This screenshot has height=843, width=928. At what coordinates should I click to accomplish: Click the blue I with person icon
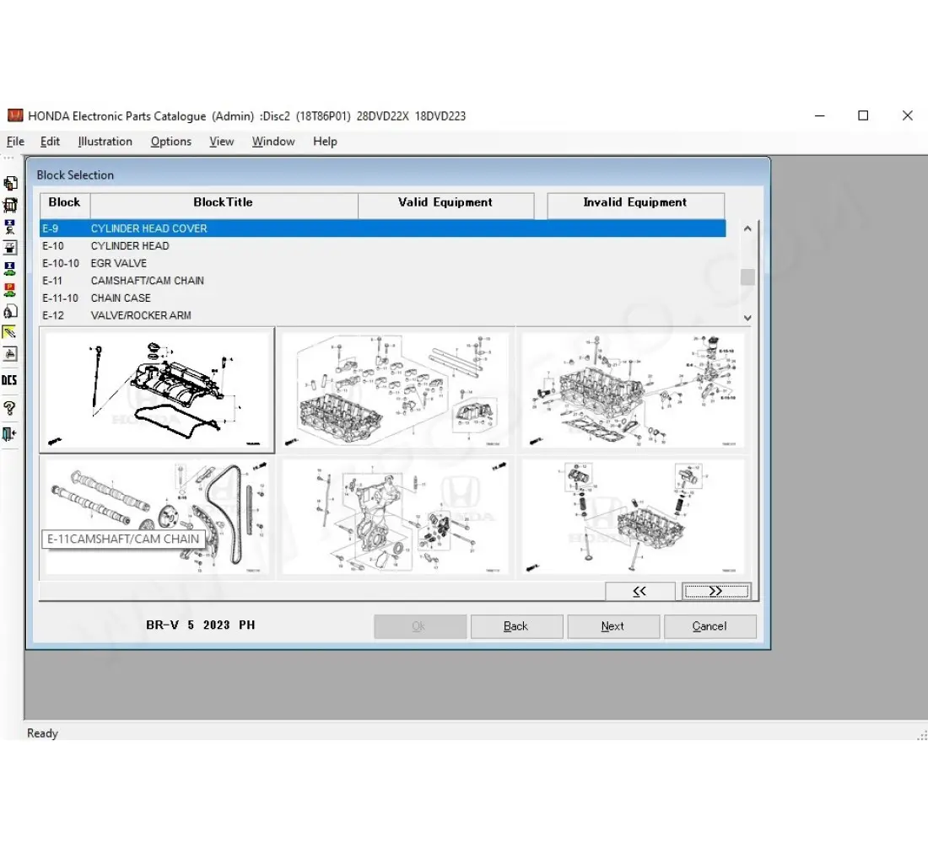pos(10,227)
